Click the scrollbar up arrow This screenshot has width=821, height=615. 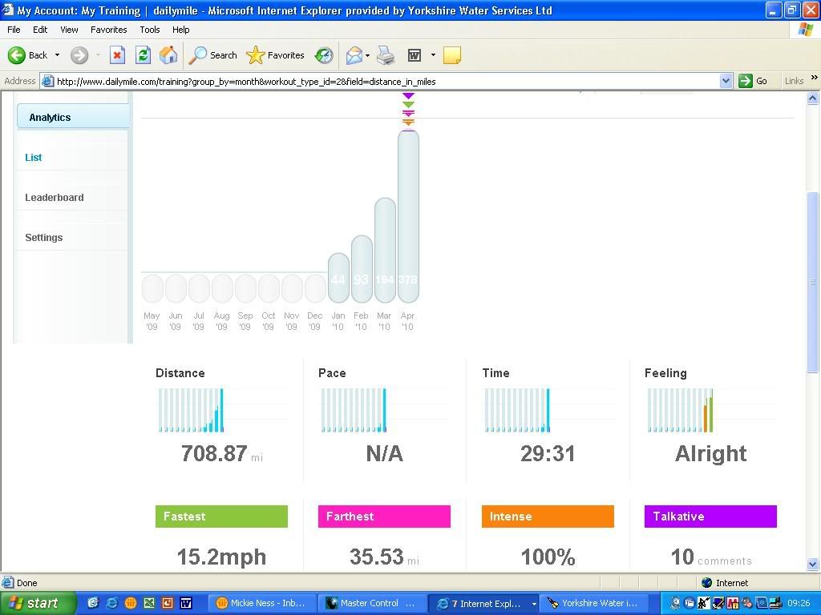click(x=813, y=98)
